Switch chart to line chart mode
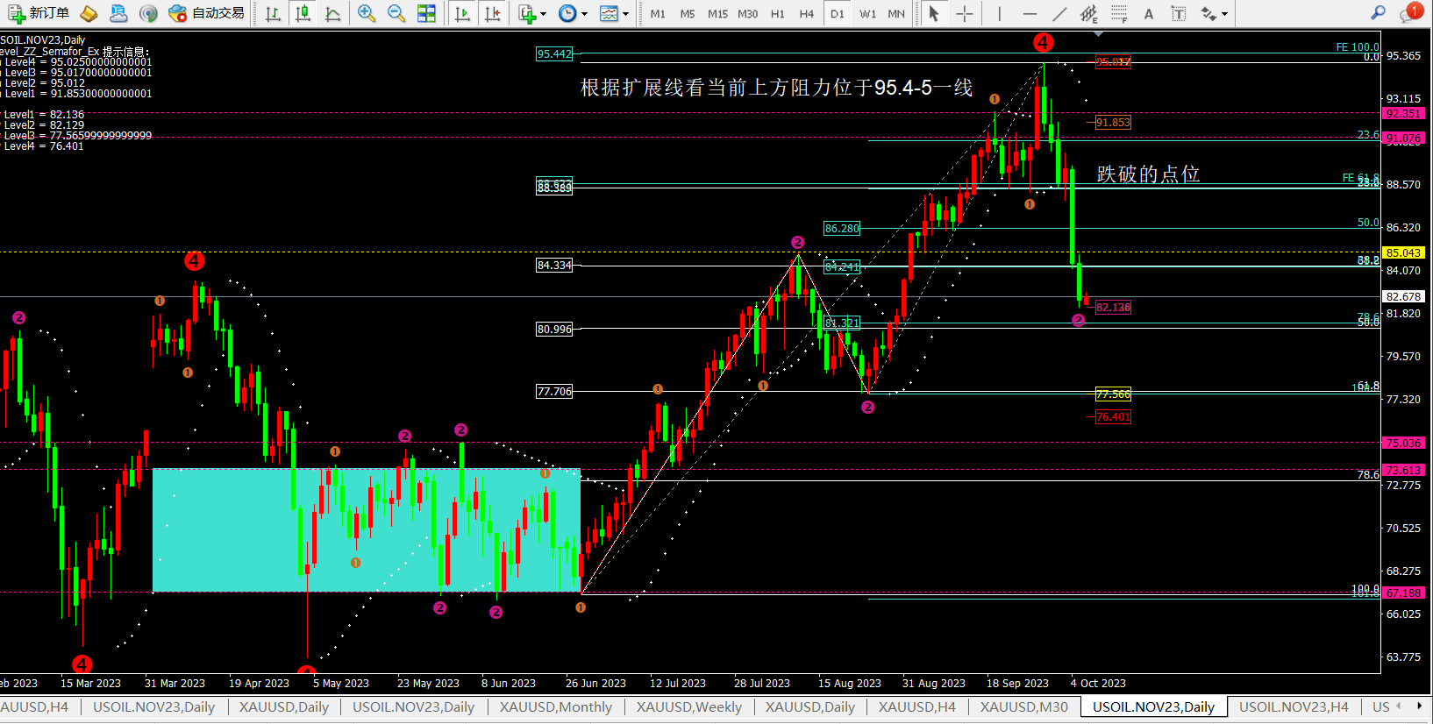This screenshot has height=724, width=1433. [x=332, y=13]
